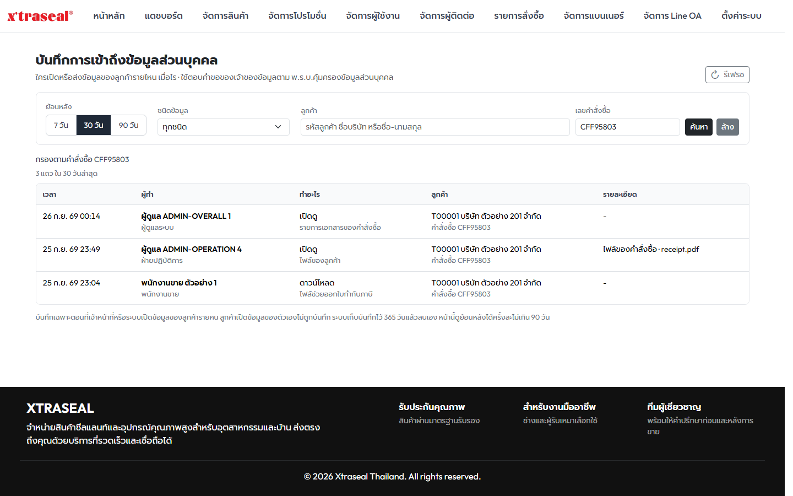
Task: Click the ADMIN-OPERATION 4 log row
Action: click(x=393, y=255)
